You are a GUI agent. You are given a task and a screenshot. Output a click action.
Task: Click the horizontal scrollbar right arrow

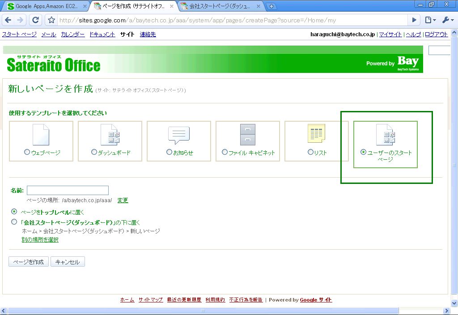click(x=447, y=311)
